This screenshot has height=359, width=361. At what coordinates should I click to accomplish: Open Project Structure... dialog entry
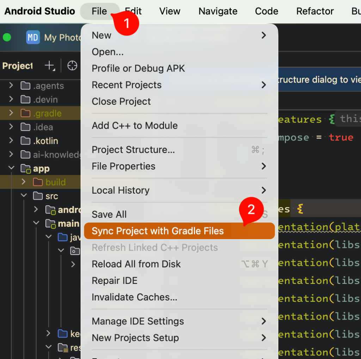tap(179, 150)
